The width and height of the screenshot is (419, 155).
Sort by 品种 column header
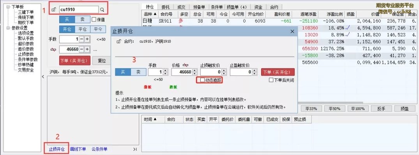[150, 14]
